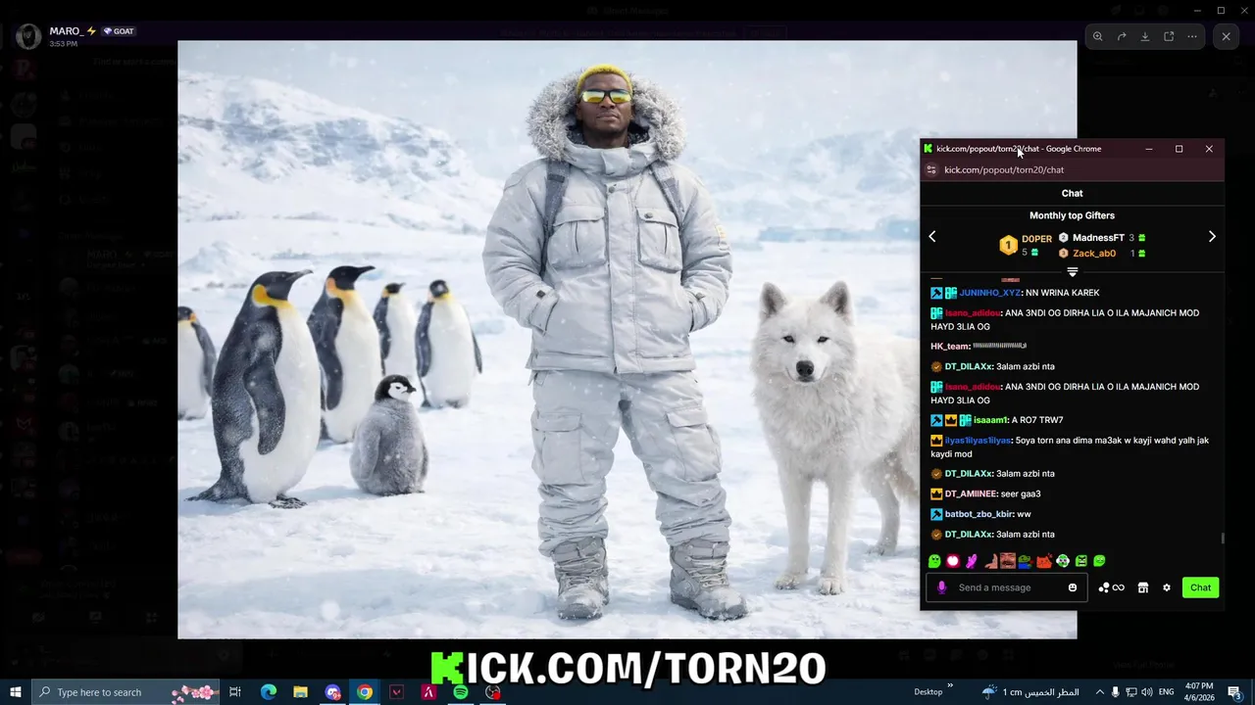Open the Windows Start menu

point(16,692)
